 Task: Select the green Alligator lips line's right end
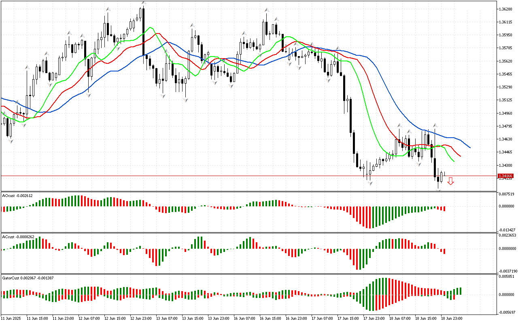pyautogui.click(x=454, y=161)
